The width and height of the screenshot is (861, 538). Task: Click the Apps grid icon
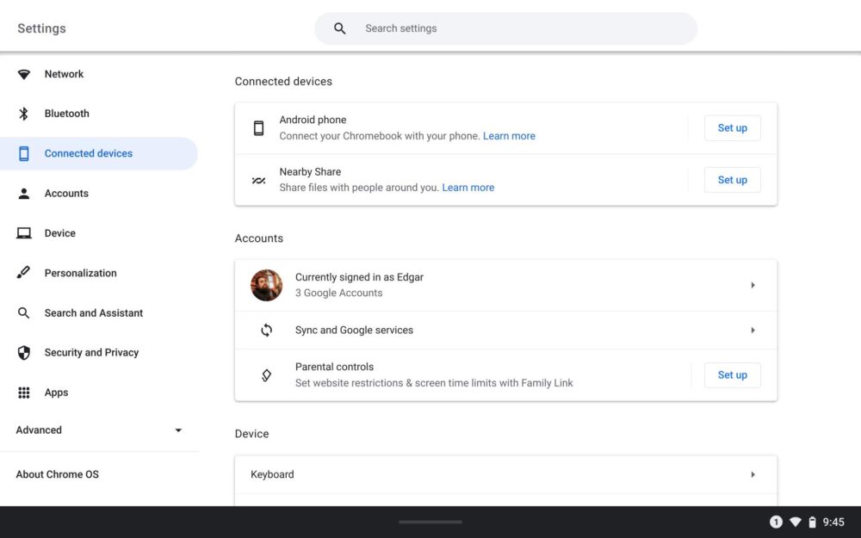pyautogui.click(x=24, y=393)
